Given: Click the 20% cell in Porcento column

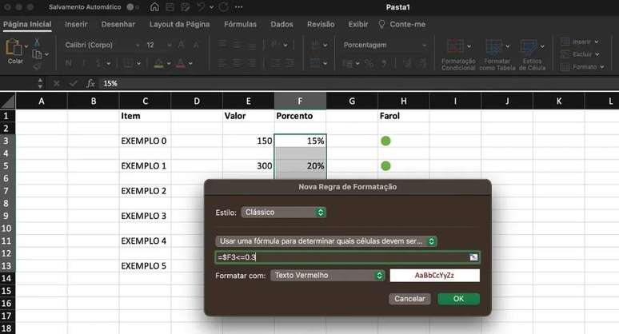Looking at the screenshot, I should click(301, 166).
